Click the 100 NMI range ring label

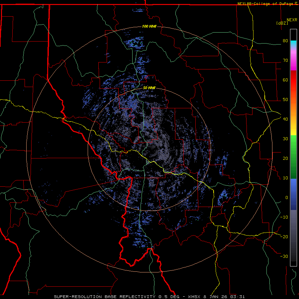149,26
